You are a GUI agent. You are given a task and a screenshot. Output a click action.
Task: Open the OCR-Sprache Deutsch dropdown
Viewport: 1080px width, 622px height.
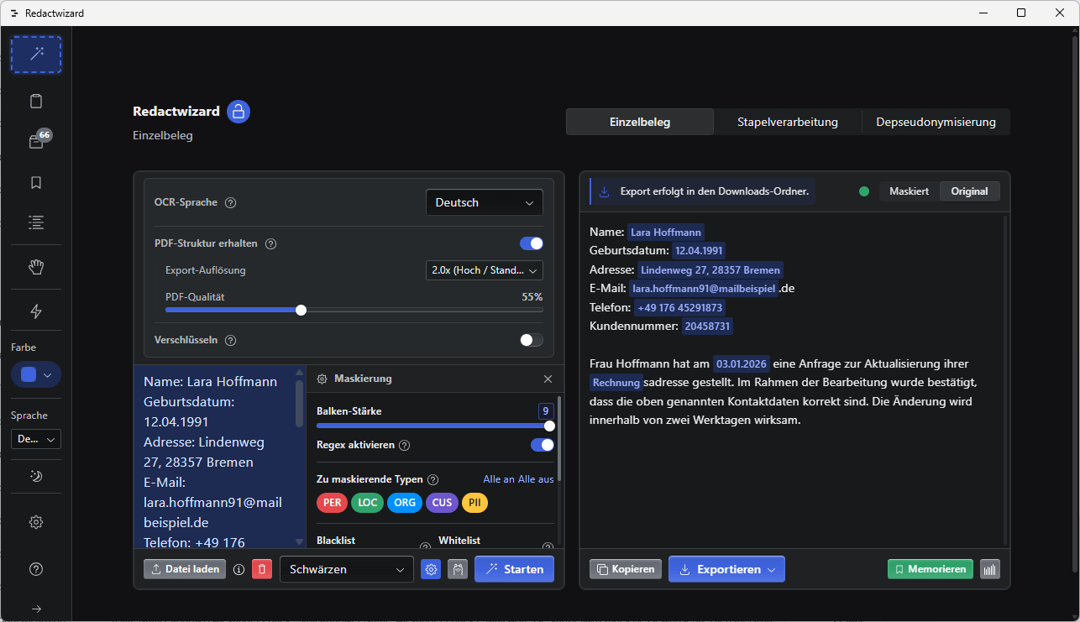485,202
